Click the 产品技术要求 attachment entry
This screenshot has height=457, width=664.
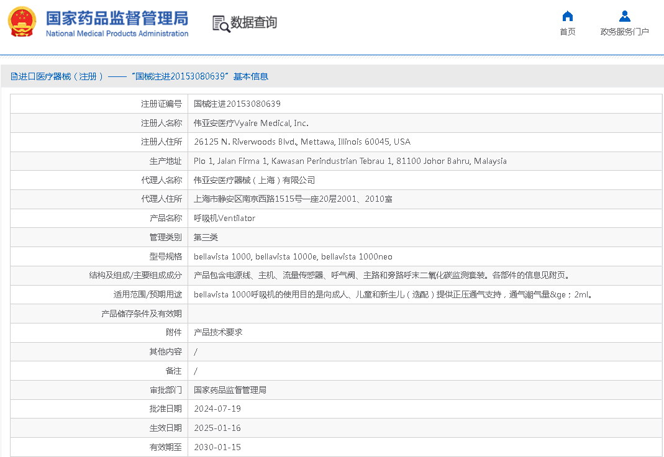218,332
